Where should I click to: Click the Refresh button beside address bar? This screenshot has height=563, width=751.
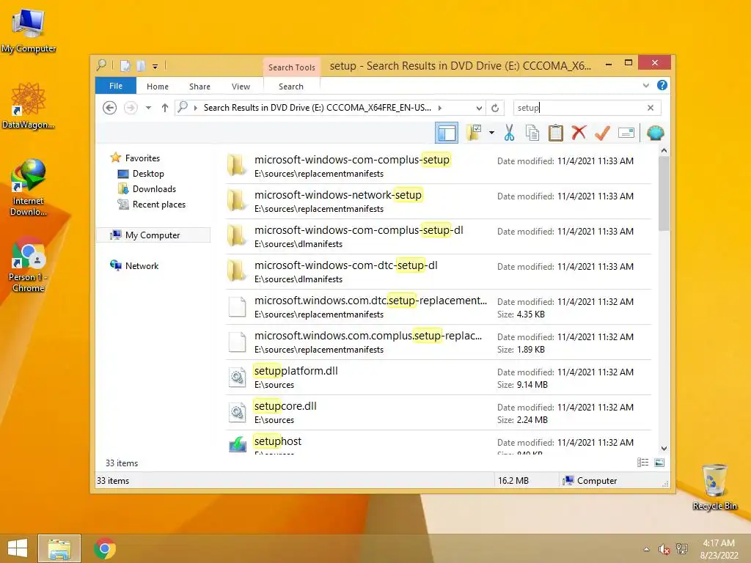point(495,108)
